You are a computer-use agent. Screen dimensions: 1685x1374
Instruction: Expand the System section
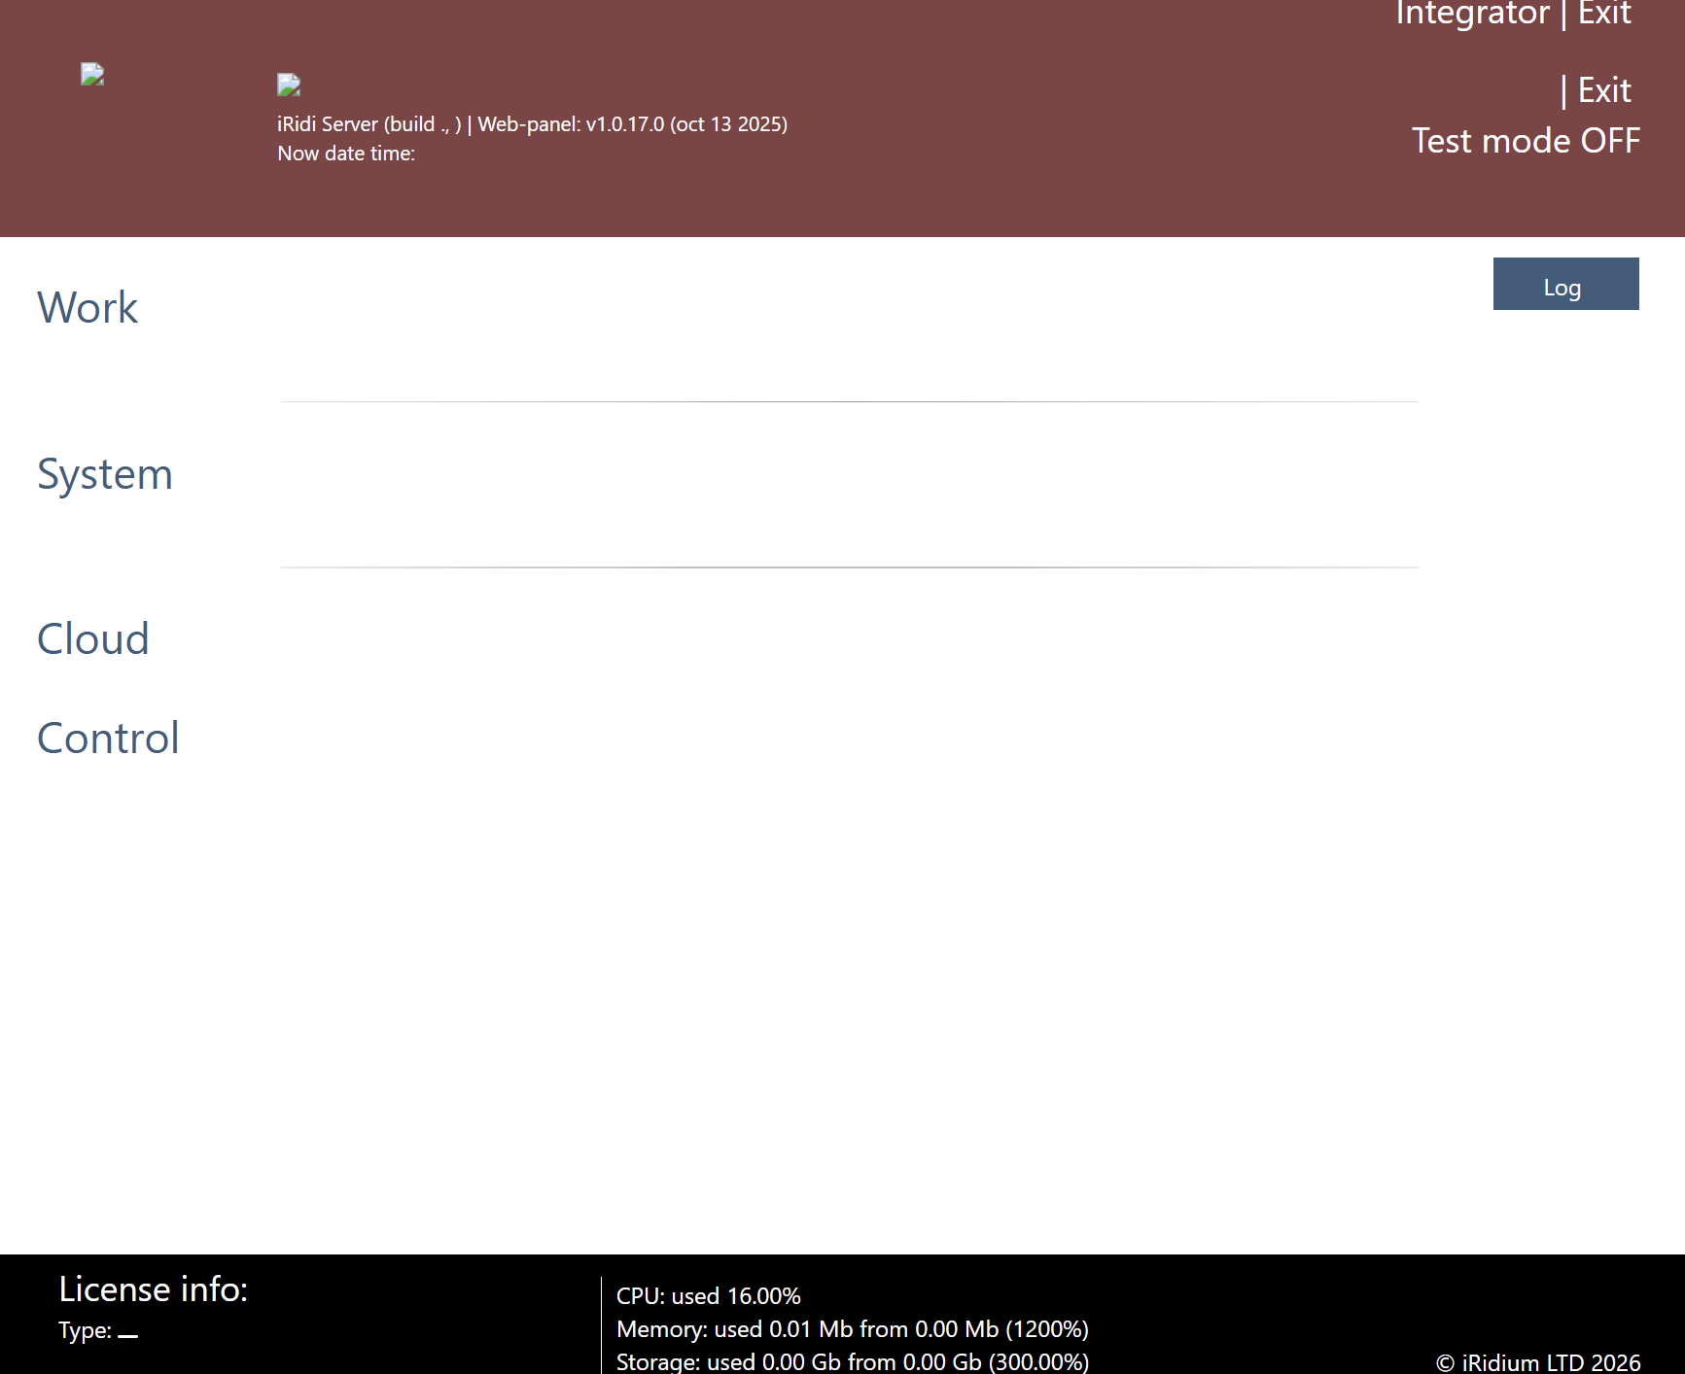tap(105, 474)
